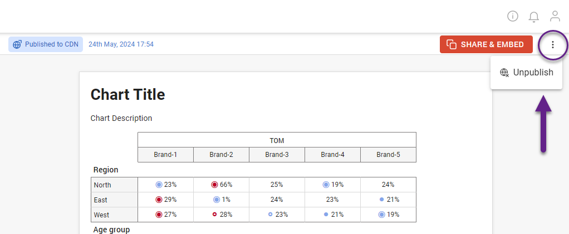
Task: Open the info icon in top bar
Action: click(513, 16)
